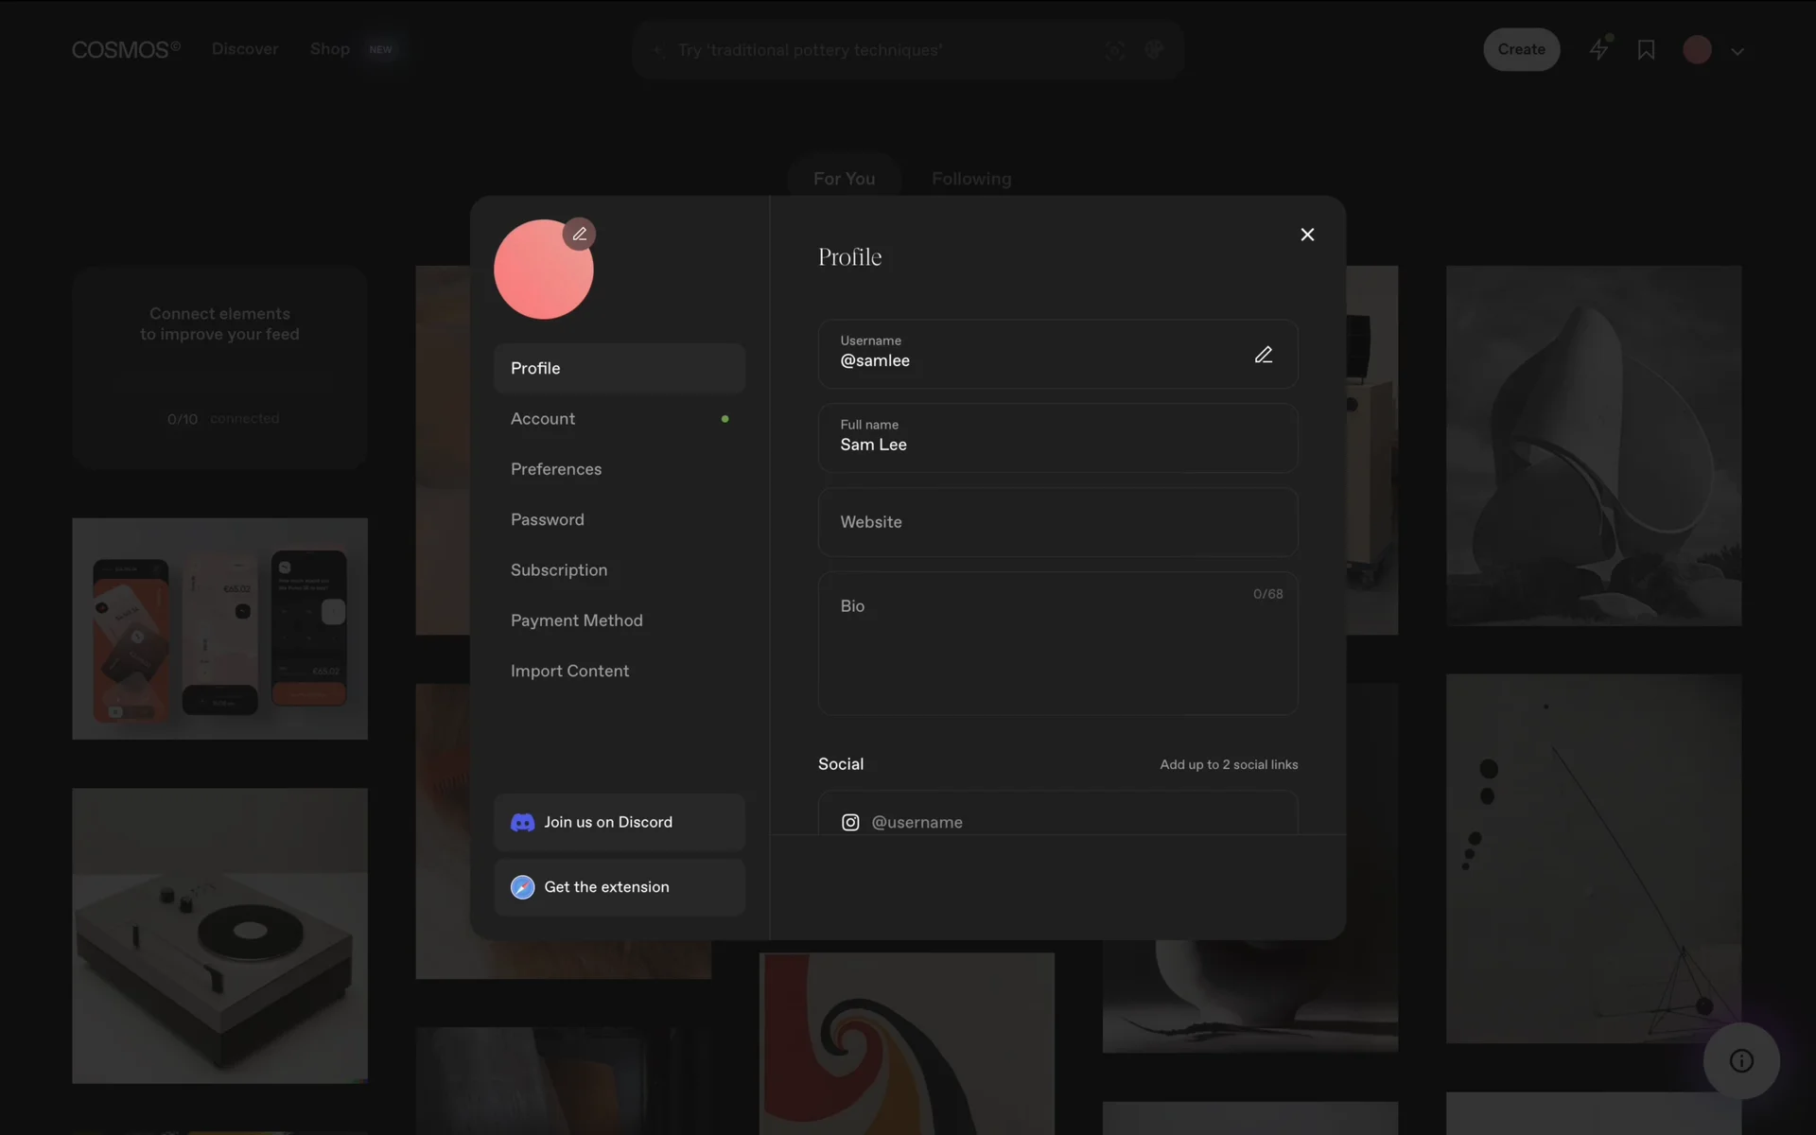
Task: Open the Account settings section
Action: [x=543, y=418]
